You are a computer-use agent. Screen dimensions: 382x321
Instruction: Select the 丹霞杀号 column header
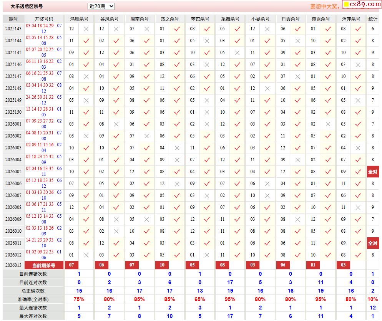point(291,19)
